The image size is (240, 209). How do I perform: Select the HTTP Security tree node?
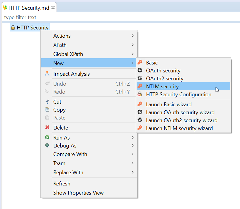[x=30, y=28]
